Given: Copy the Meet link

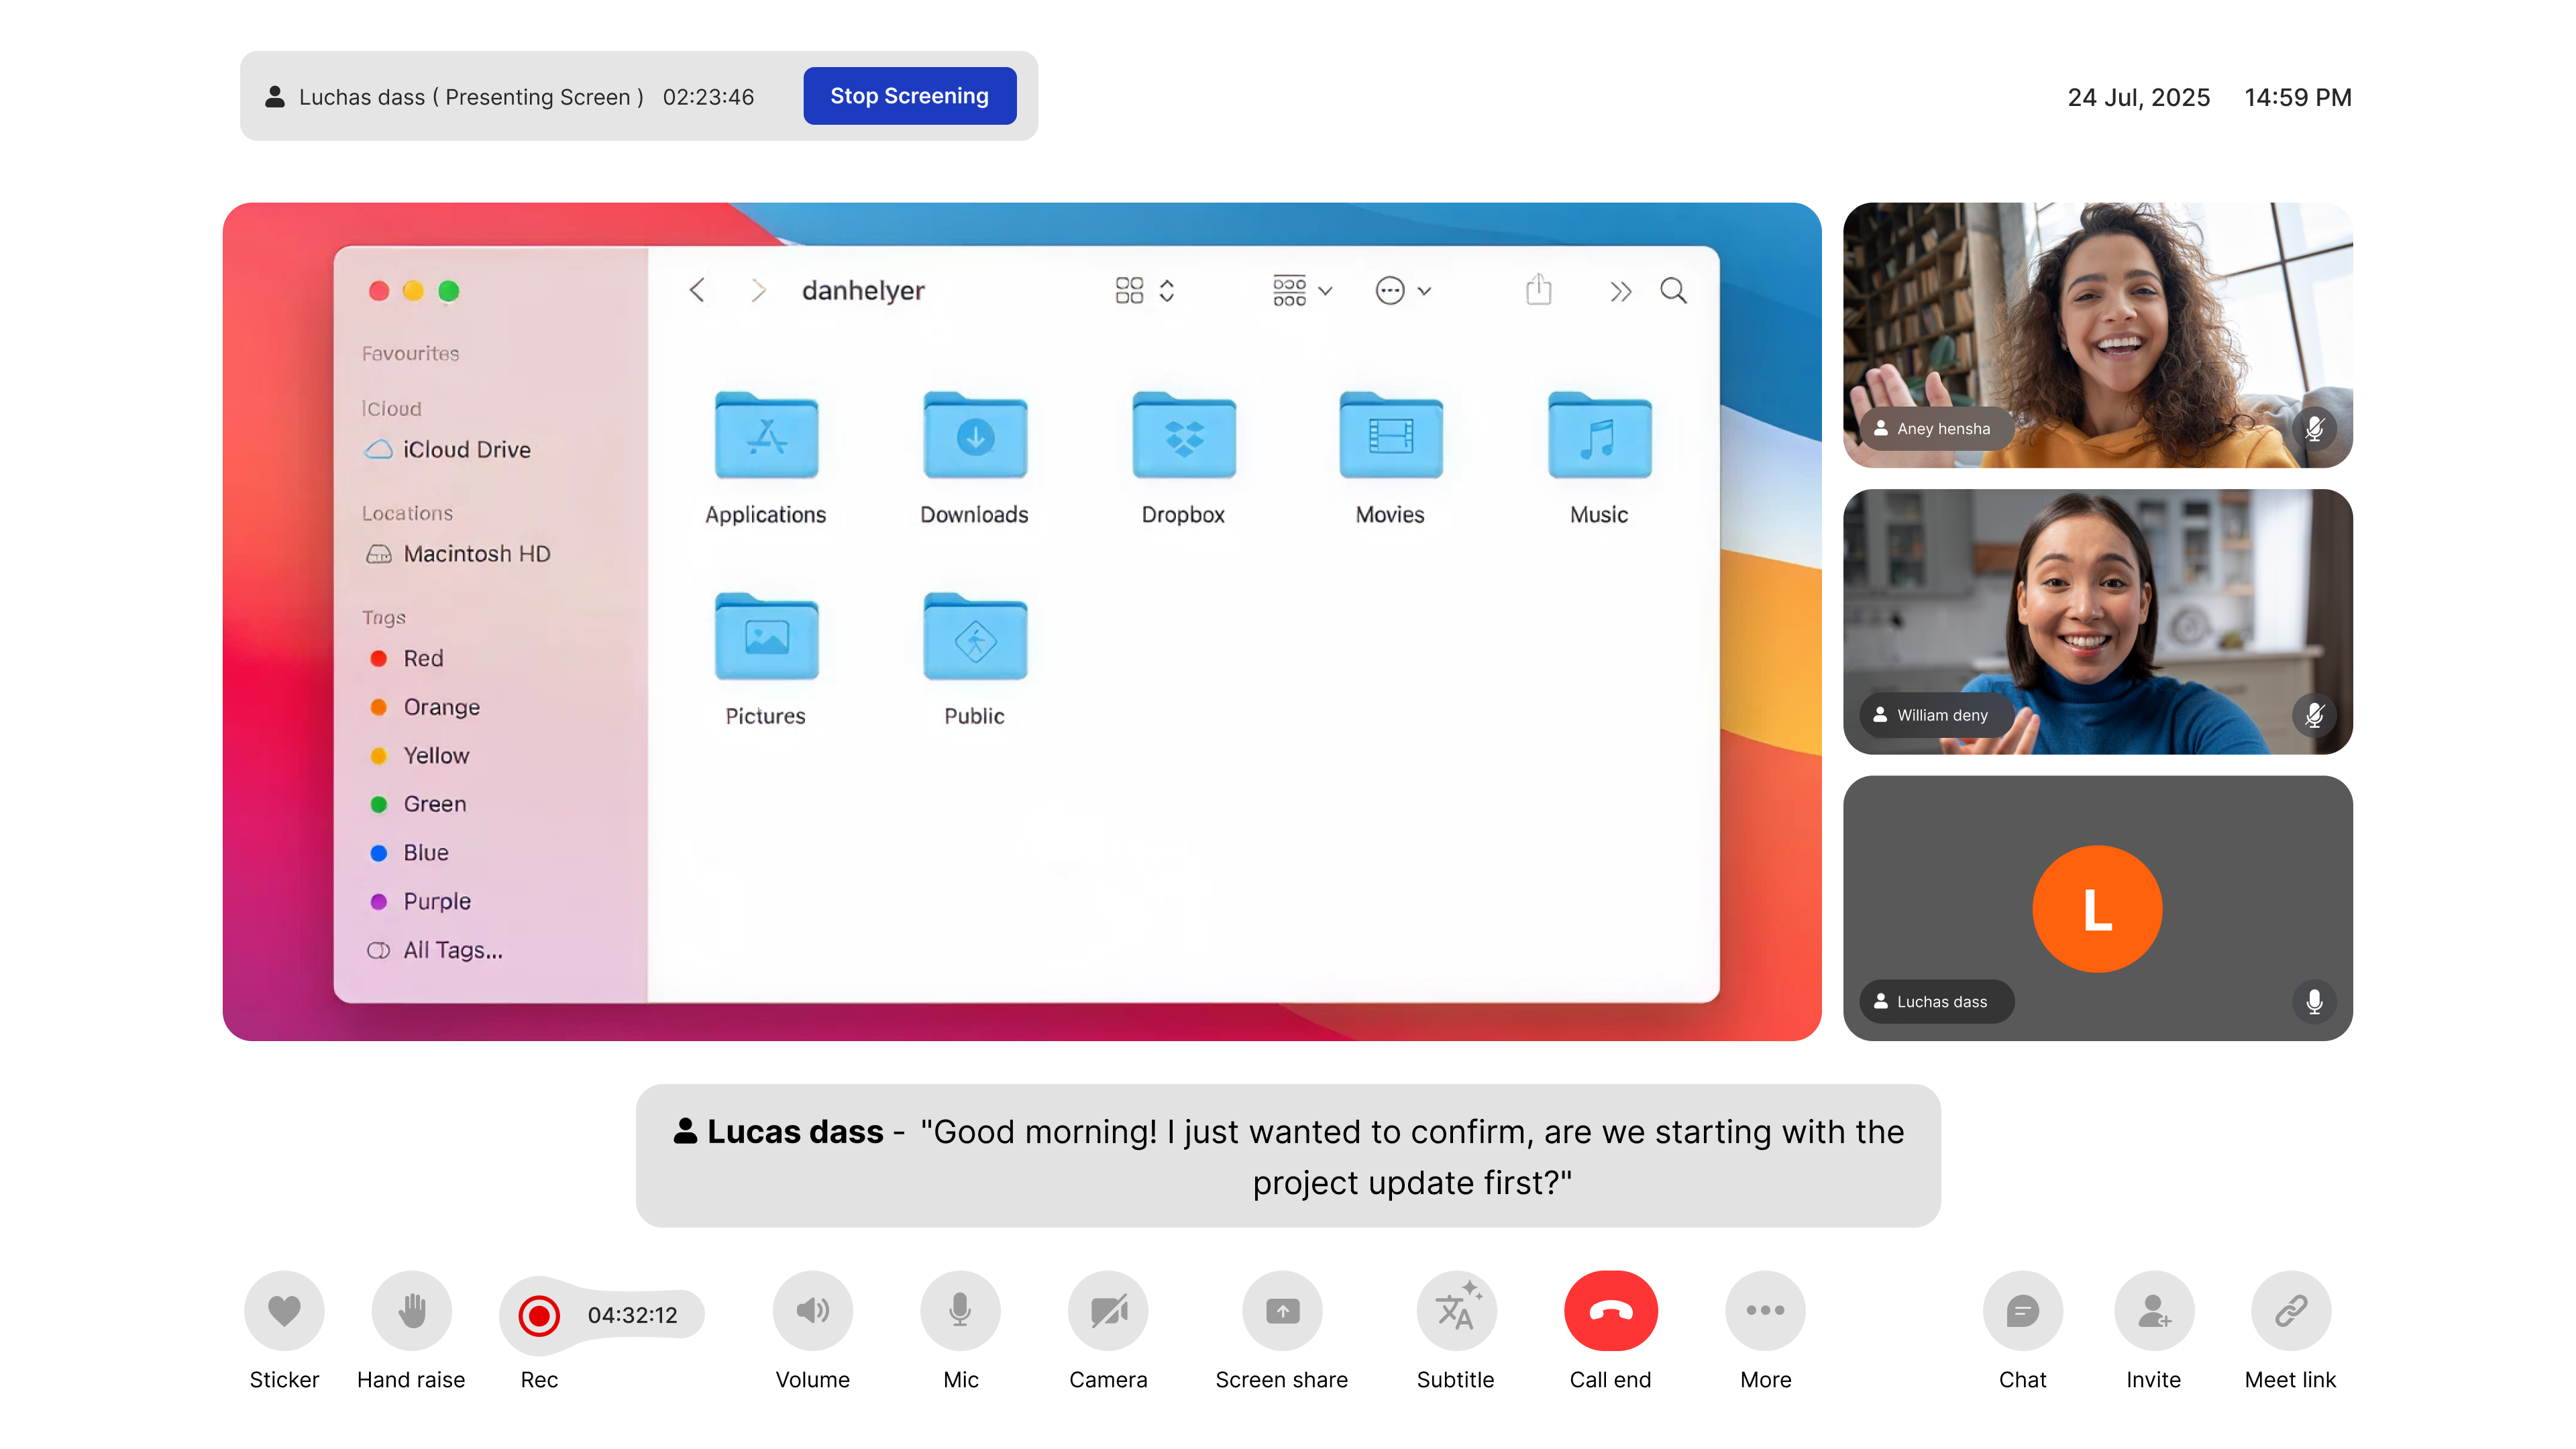Looking at the screenshot, I should tap(2290, 1310).
